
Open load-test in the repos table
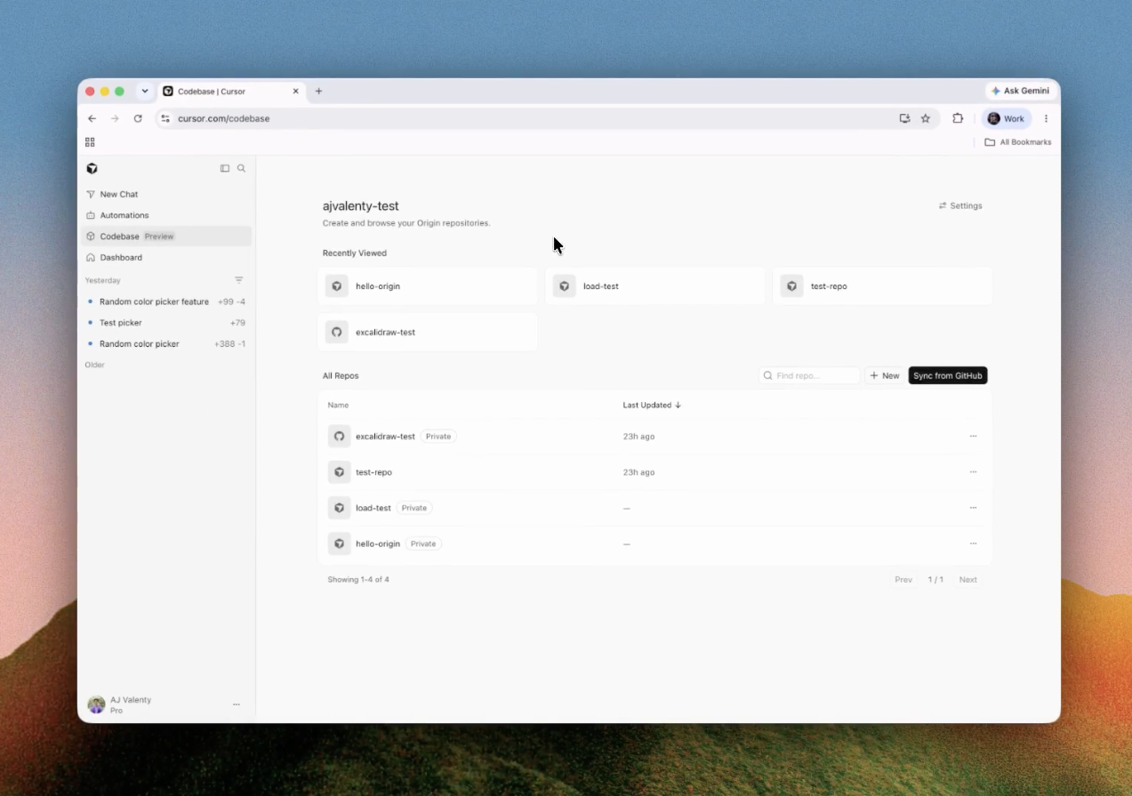(x=373, y=508)
